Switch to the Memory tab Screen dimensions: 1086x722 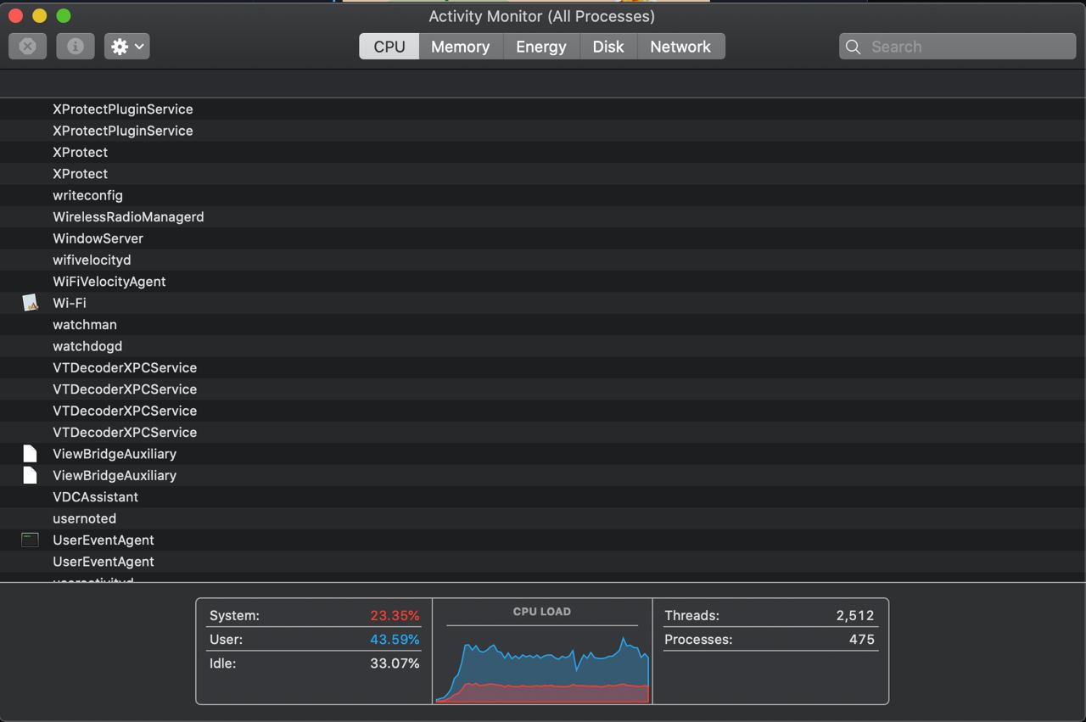pyautogui.click(x=461, y=47)
